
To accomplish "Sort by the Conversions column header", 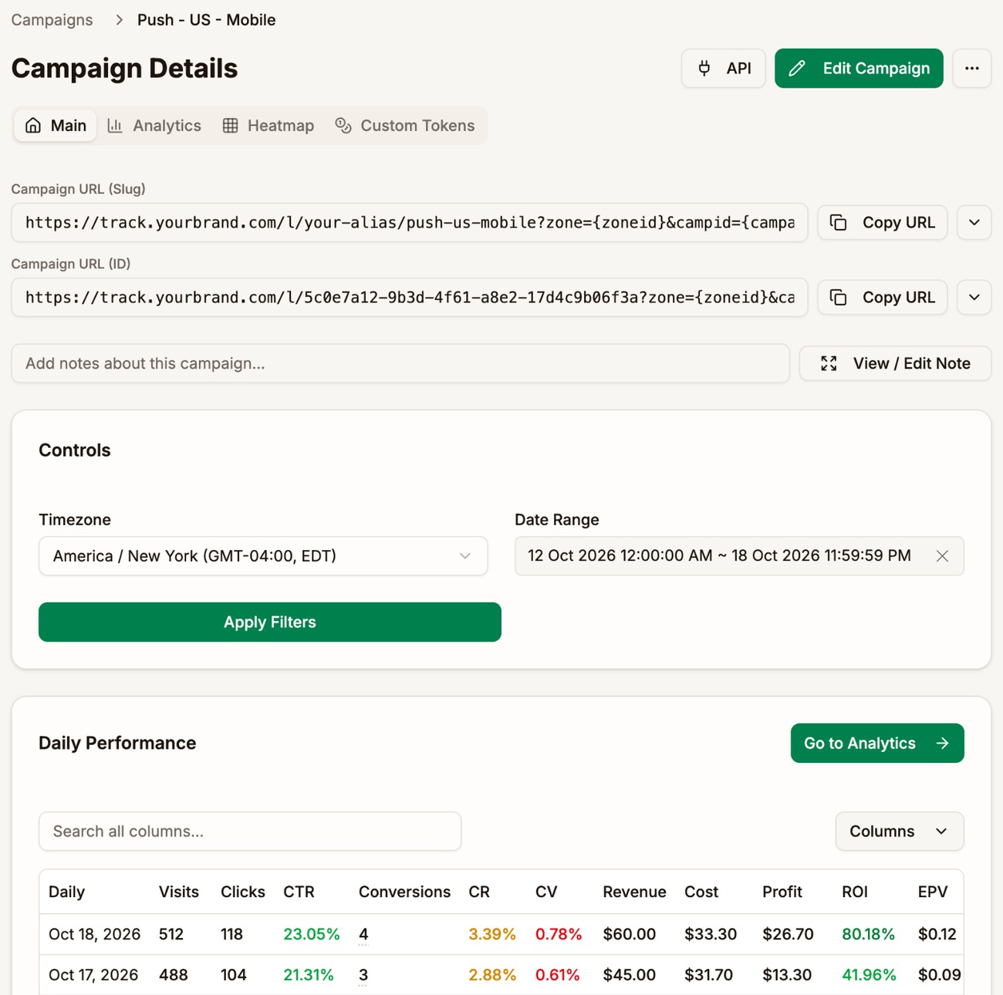I will click(404, 892).
